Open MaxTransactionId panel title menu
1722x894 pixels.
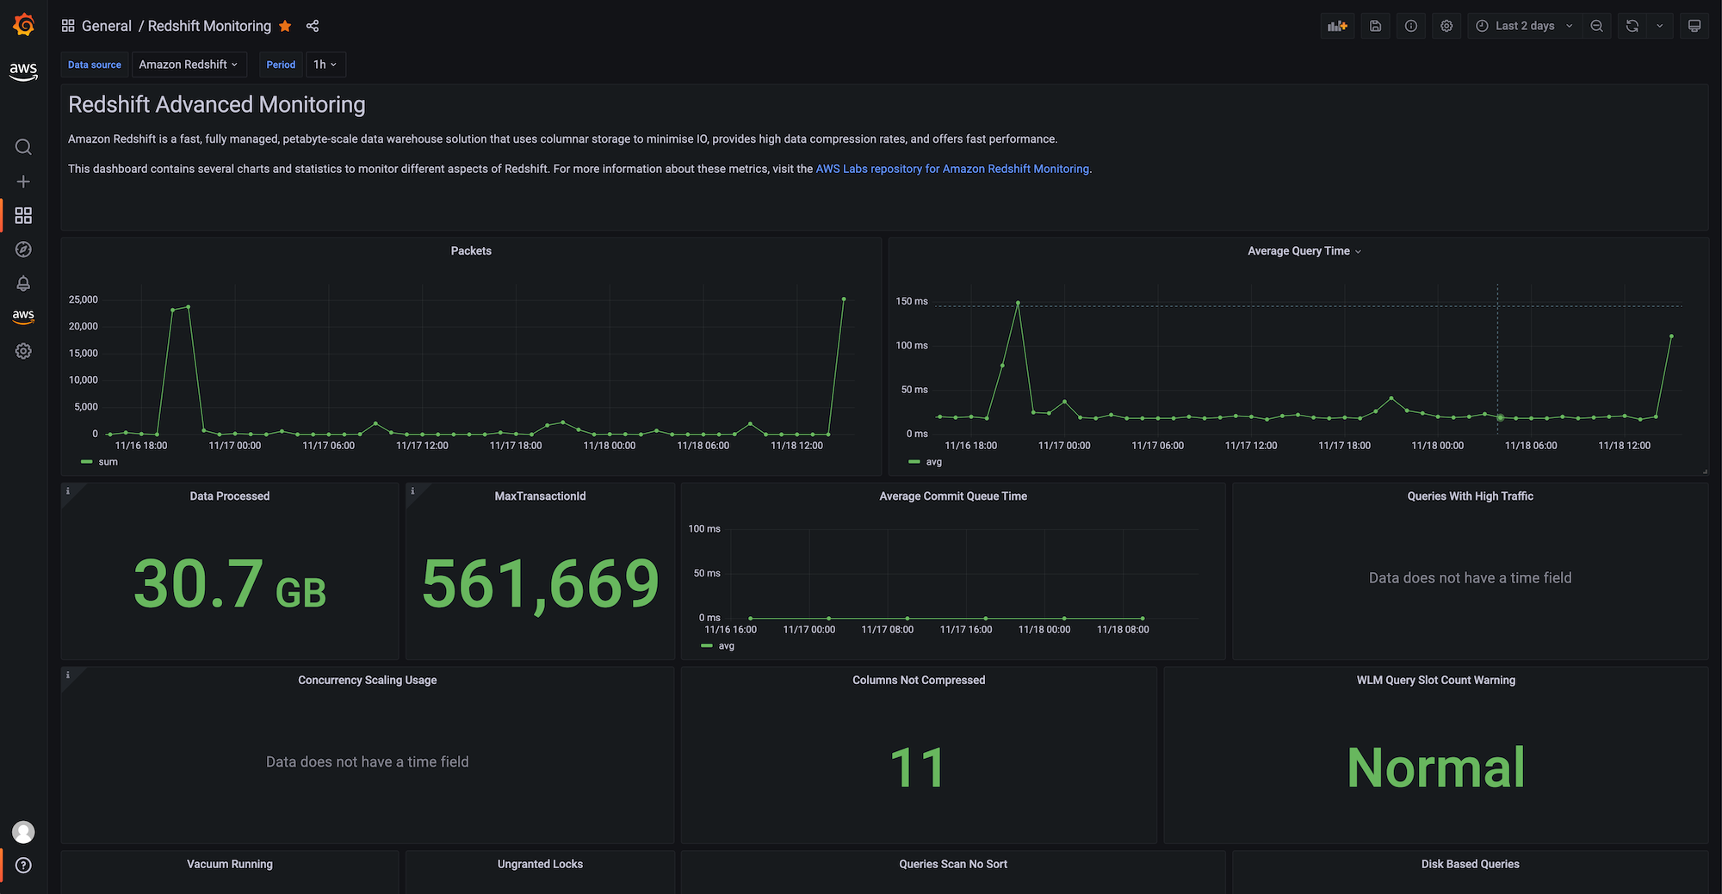[540, 496]
